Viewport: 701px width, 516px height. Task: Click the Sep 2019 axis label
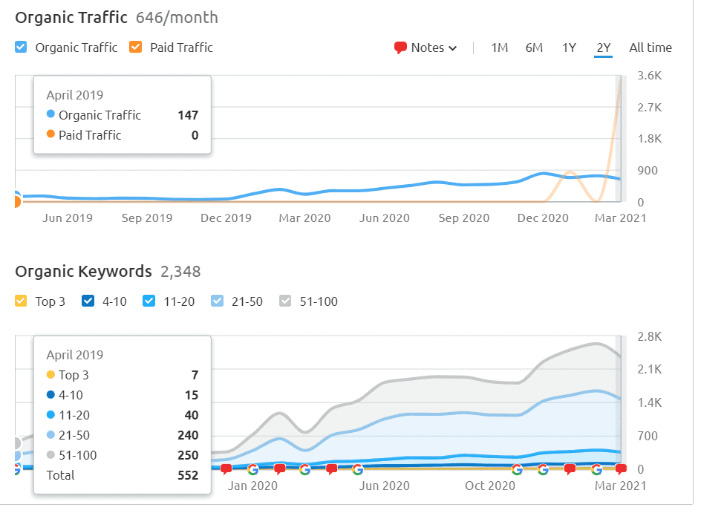[x=147, y=218]
